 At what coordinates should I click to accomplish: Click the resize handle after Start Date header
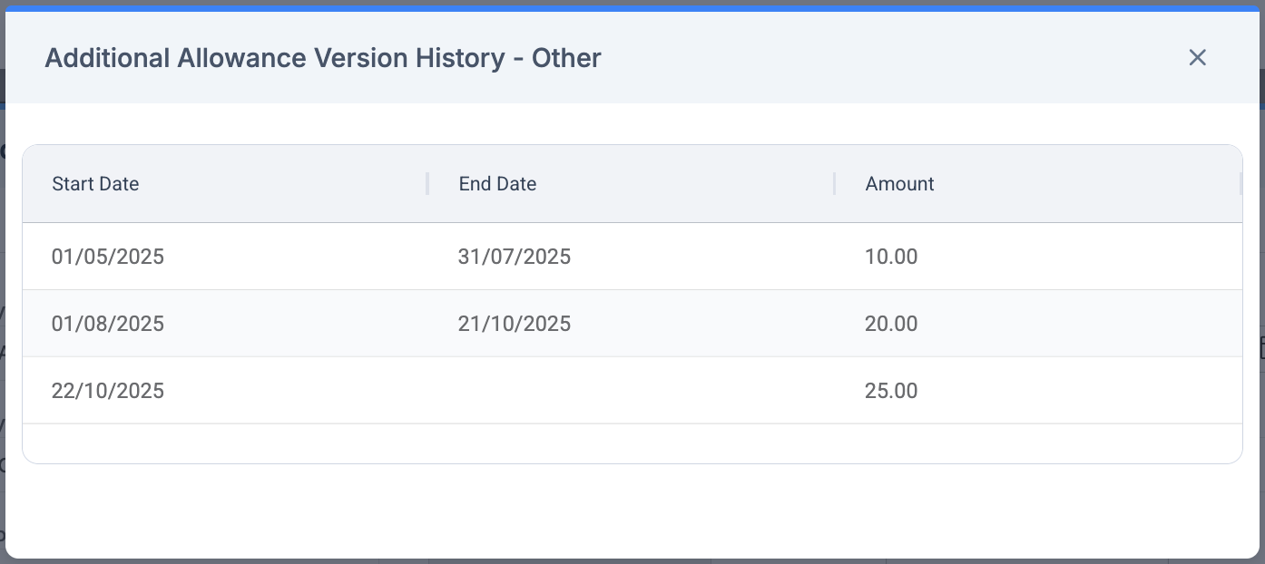point(427,184)
